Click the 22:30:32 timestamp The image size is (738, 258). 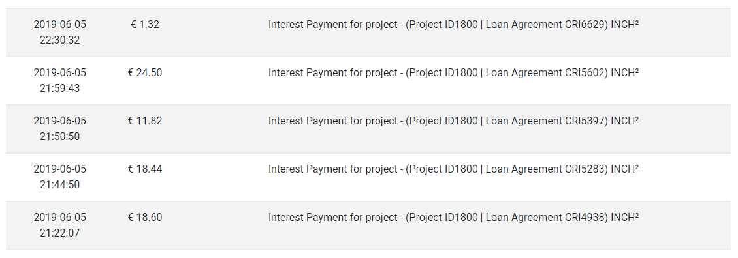[x=60, y=40]
